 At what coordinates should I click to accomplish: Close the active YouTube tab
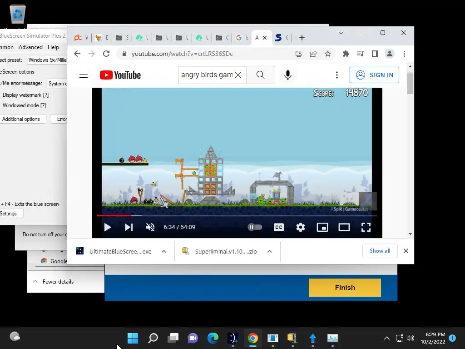[x=265, y=38]
